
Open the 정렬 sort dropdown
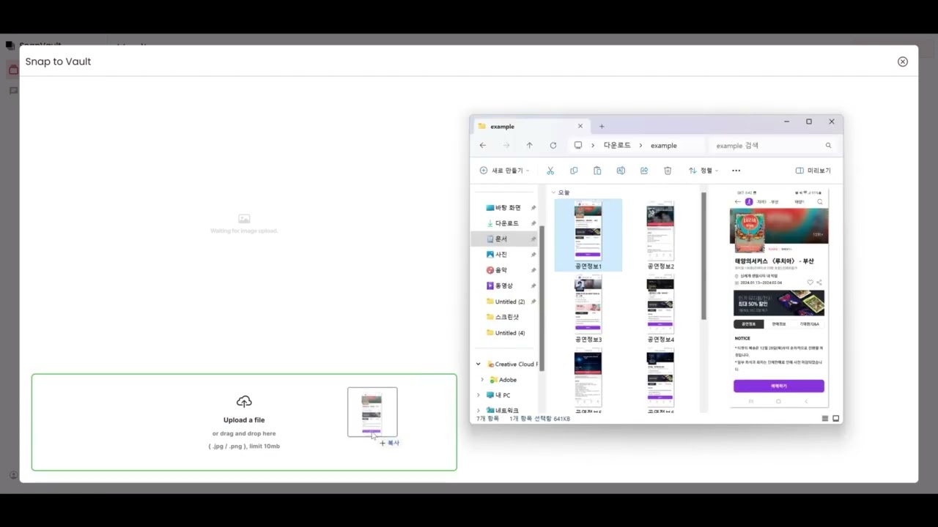[703, 171]
